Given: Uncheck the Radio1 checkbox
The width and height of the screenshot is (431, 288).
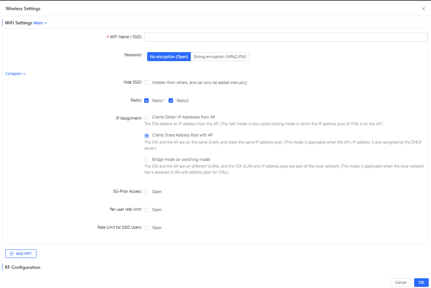Looking at the screenshot, I should pyautogui.click(x=147, y=100).
